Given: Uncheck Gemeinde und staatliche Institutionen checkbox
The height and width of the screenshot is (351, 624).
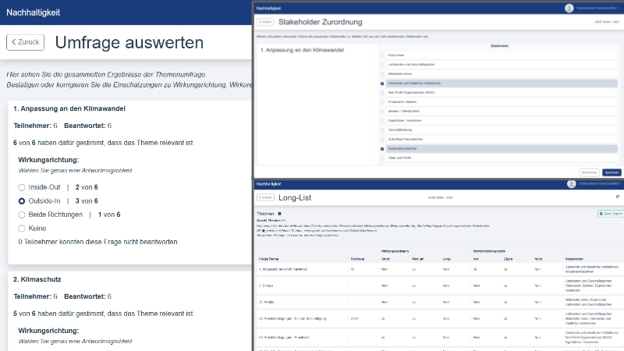Looking at the screenshot, I should 381,83.
